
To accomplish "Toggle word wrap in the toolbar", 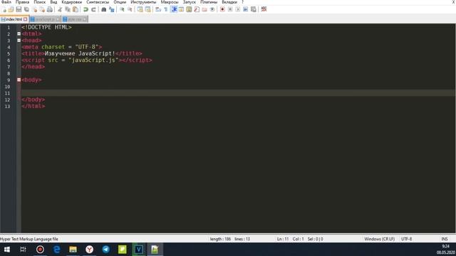I will pyautogui.click(x=158, y=9).
